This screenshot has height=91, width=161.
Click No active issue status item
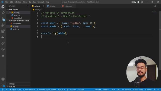click(29, 89)
